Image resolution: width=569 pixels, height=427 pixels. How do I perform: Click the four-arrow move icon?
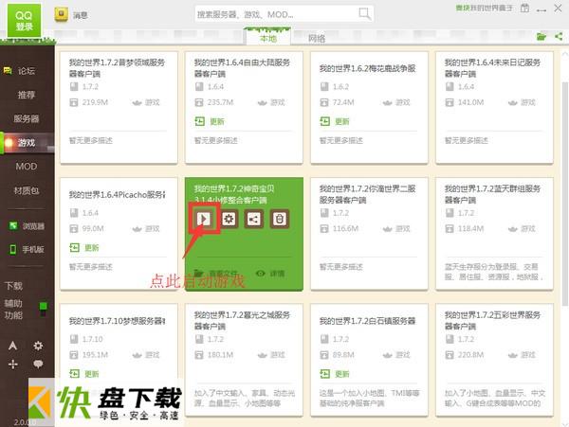click(12, 364)
